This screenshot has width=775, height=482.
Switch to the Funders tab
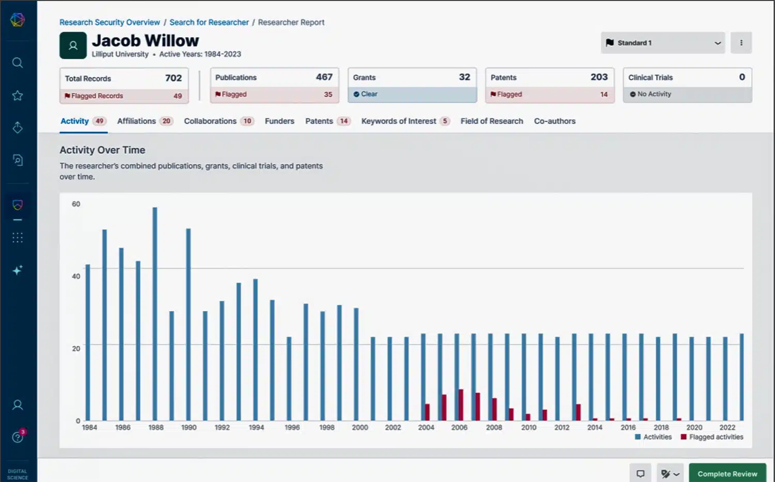pos(280,121)
